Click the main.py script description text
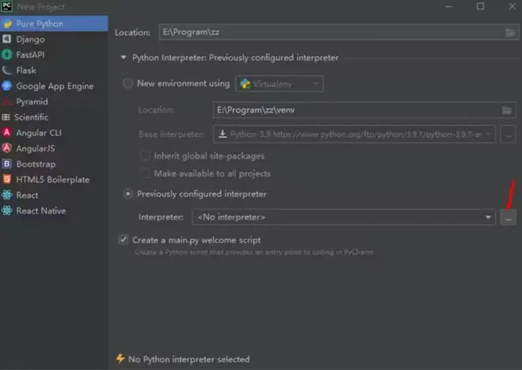Screen dimensions: 522x370 [x=254, y=252]
